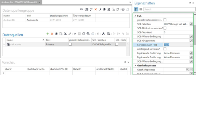The image size is (221, 113).
Task: Click the green plus icon in Datenquellen toolbar
Action: (x=48, y=34)
